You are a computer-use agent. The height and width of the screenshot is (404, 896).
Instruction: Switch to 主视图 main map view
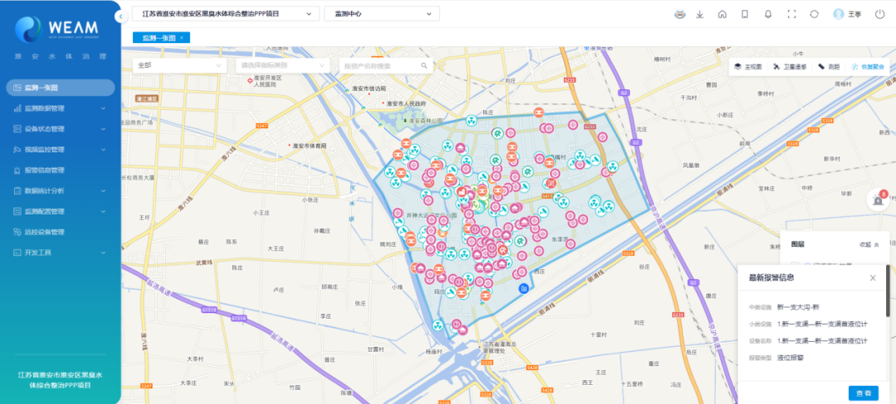(747, 66)
